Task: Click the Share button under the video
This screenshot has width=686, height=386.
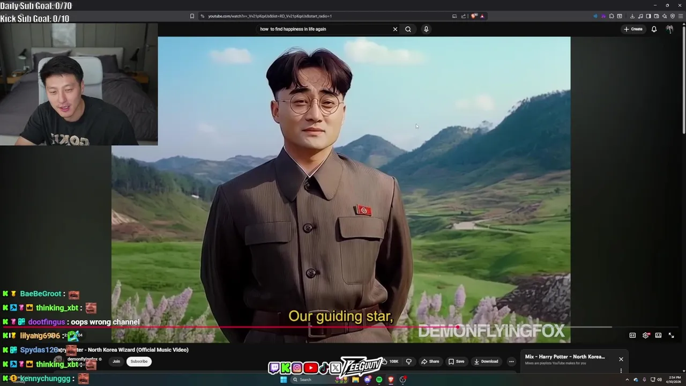Action: 430,361
